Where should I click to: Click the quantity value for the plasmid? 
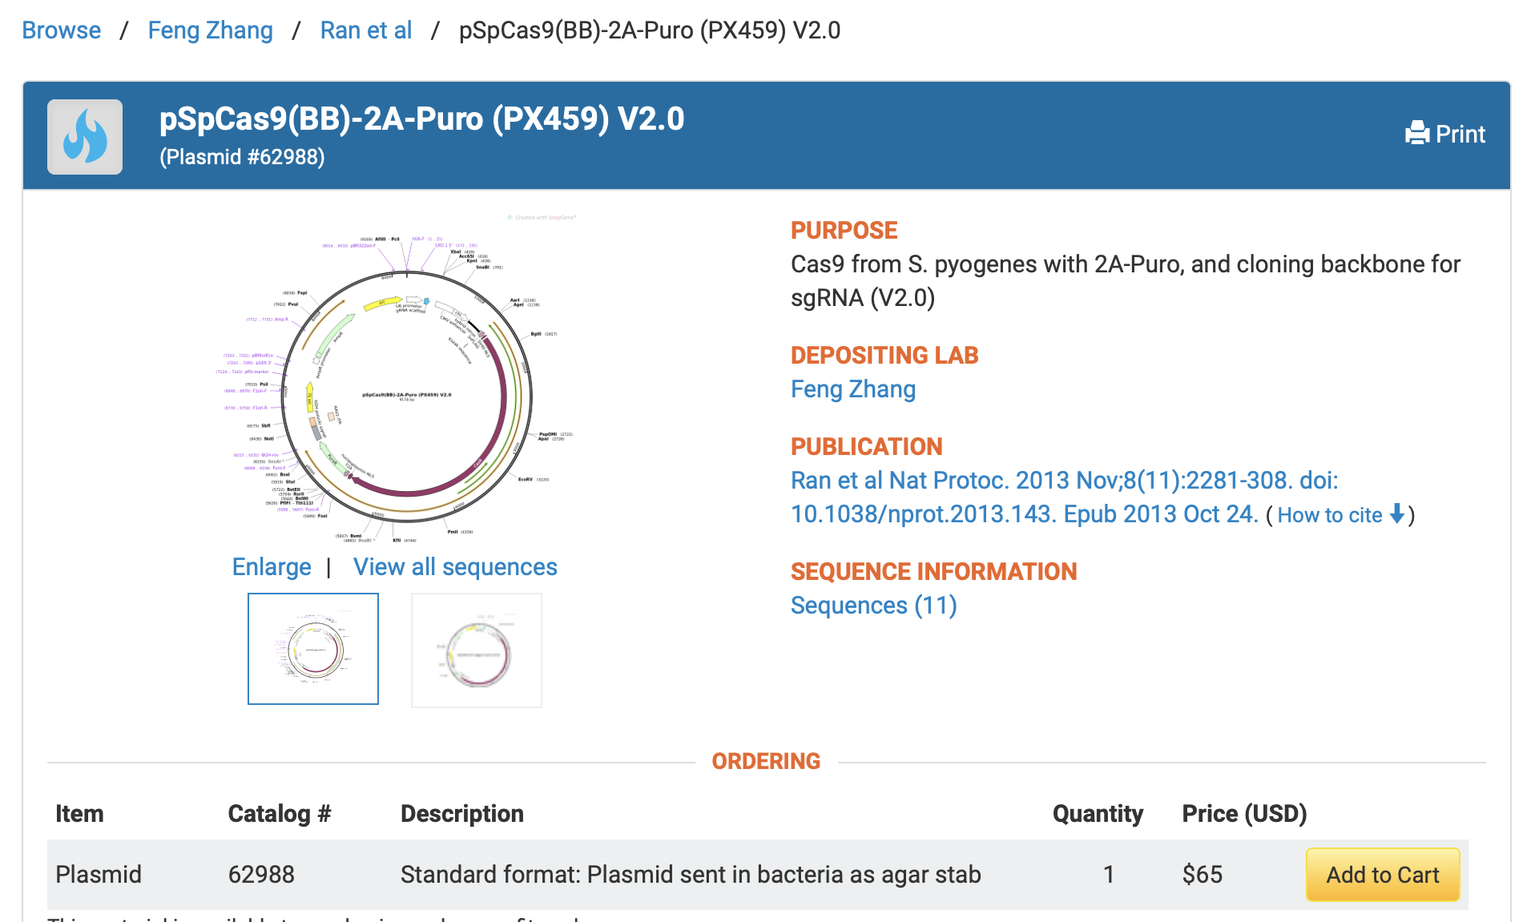coord(1109,875)
